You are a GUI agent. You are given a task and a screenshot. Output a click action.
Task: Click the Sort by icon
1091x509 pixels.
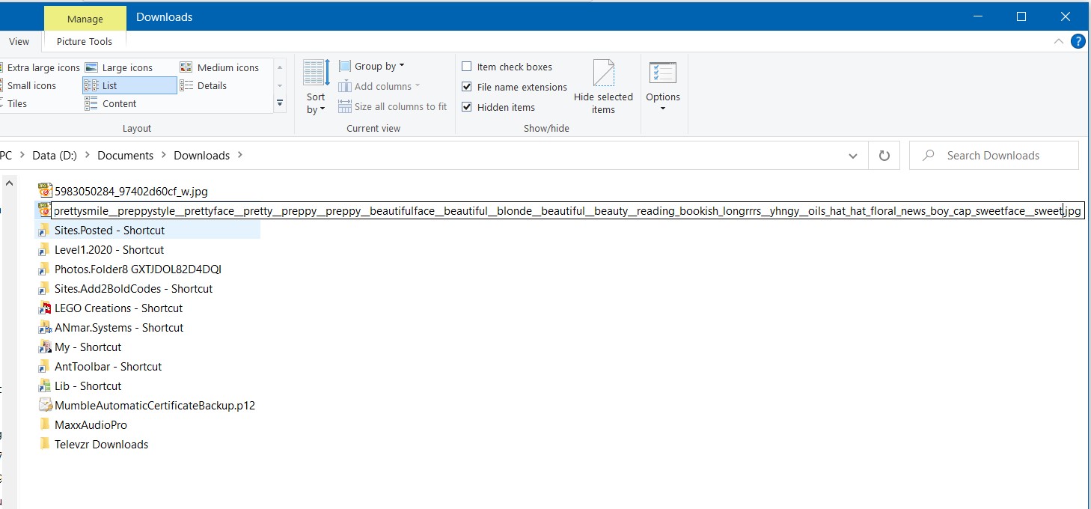coord(316,75)
